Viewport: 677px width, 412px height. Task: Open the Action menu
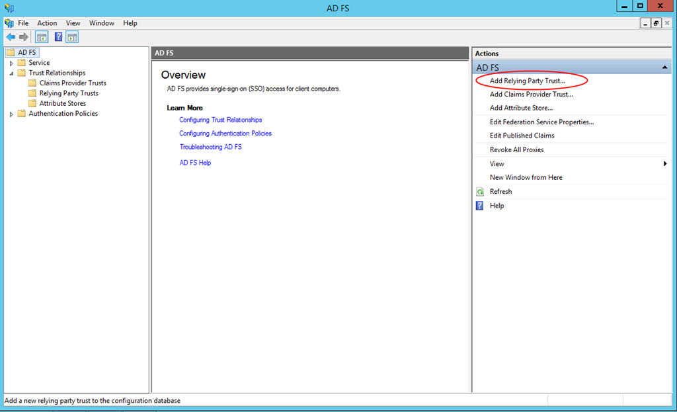pos(47,23)
